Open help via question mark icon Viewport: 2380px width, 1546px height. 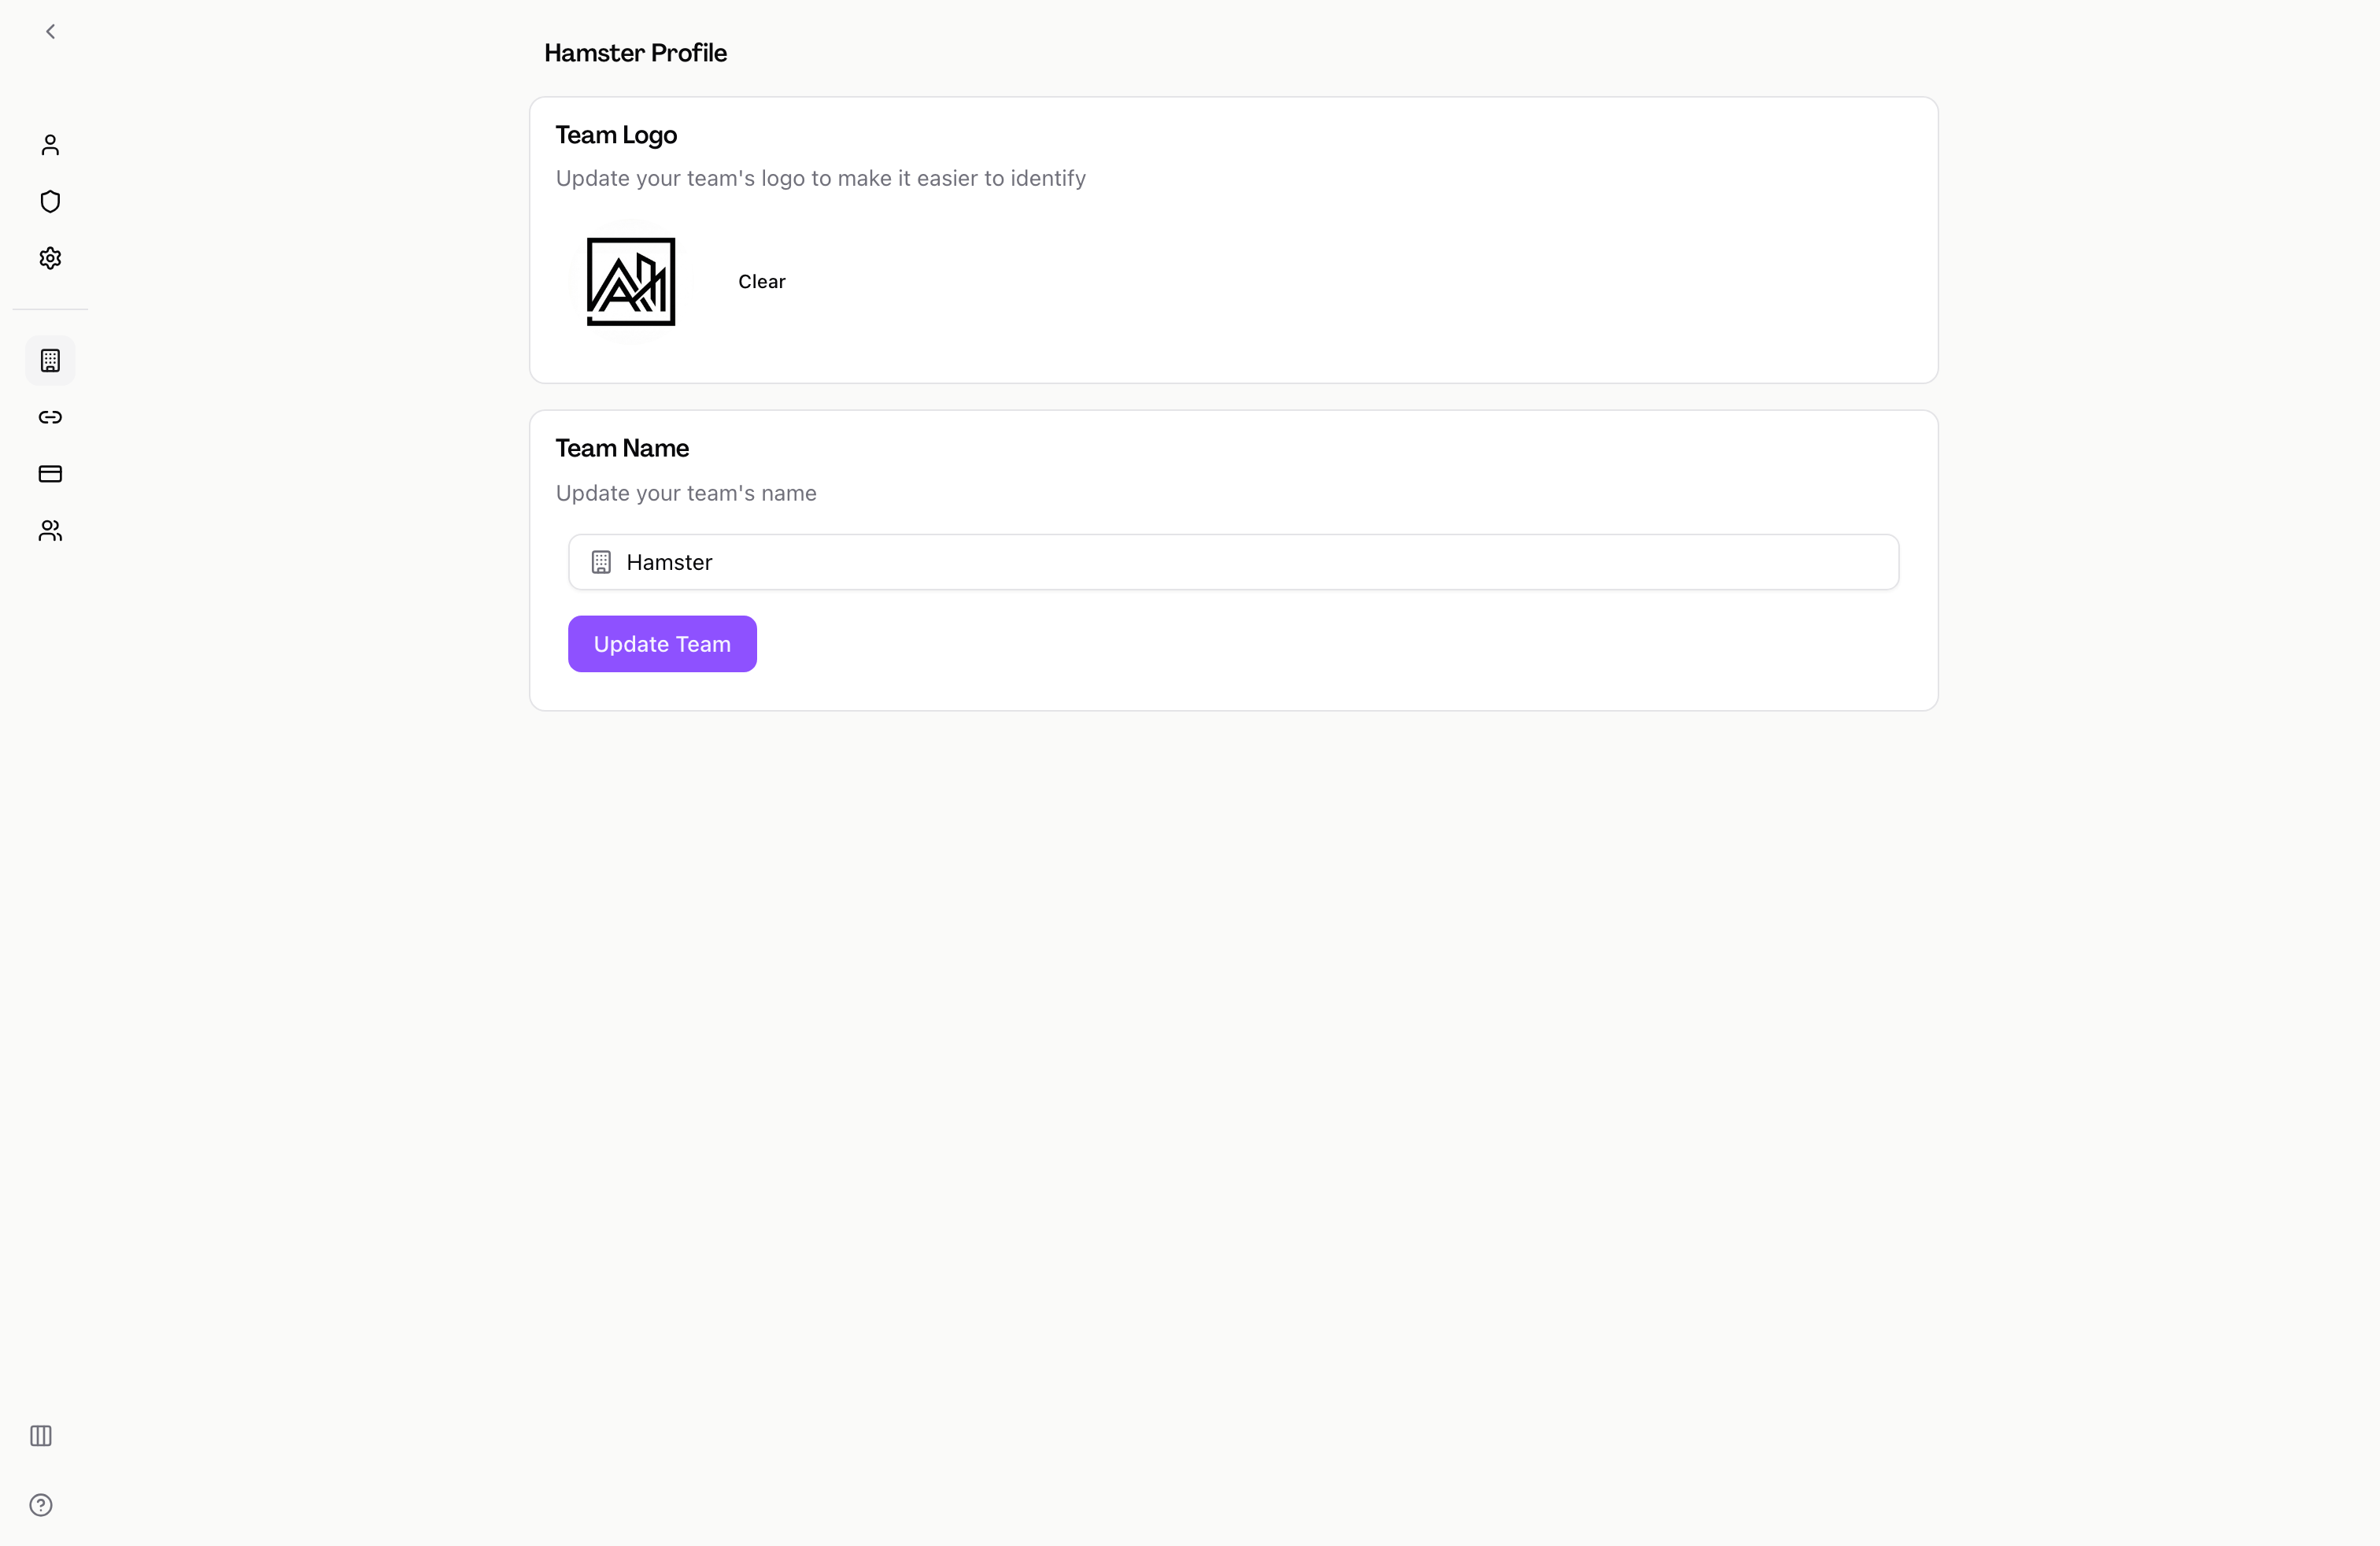coord(41,1505)
